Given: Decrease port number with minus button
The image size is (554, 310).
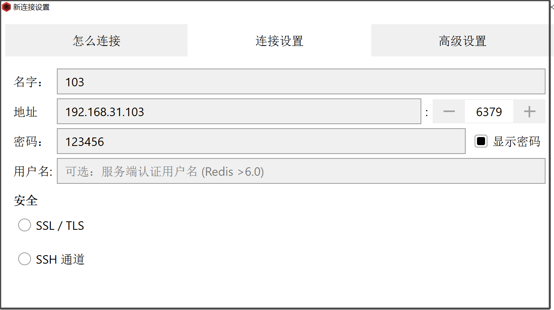Looking at the screenshot, I should pos(449,112).
